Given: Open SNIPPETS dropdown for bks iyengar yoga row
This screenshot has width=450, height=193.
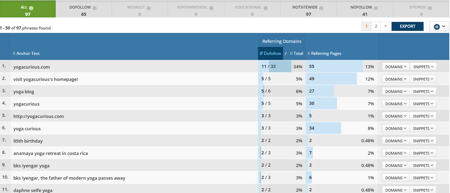Looking at the screenshot, I should tap(423, 165).
